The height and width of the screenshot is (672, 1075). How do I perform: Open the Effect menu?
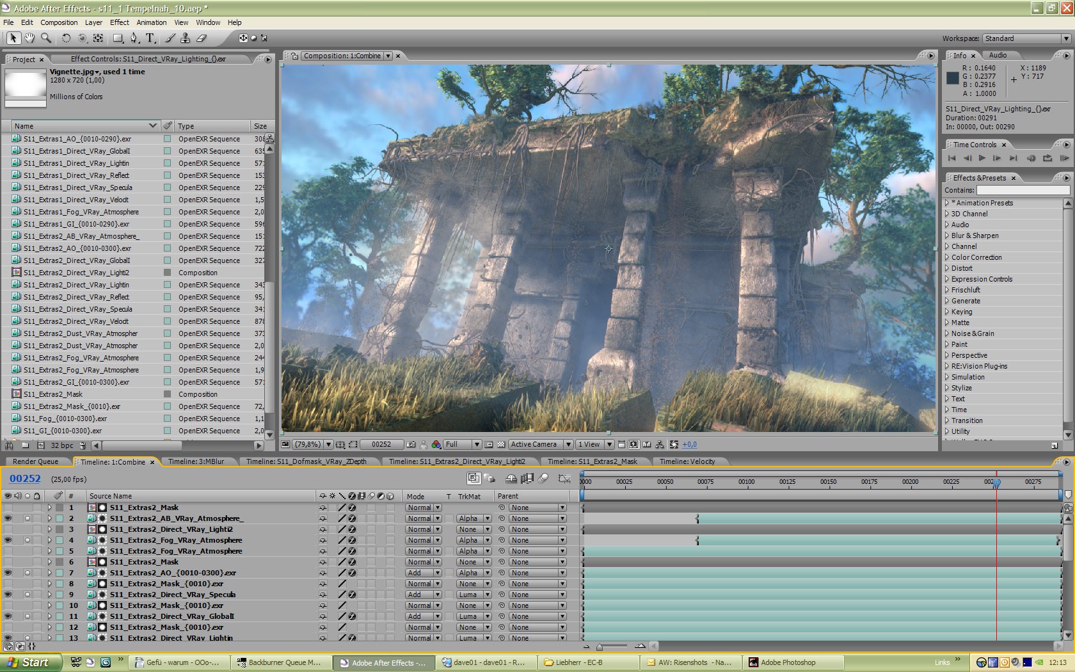pyautogui.click(x=119, y=22)
